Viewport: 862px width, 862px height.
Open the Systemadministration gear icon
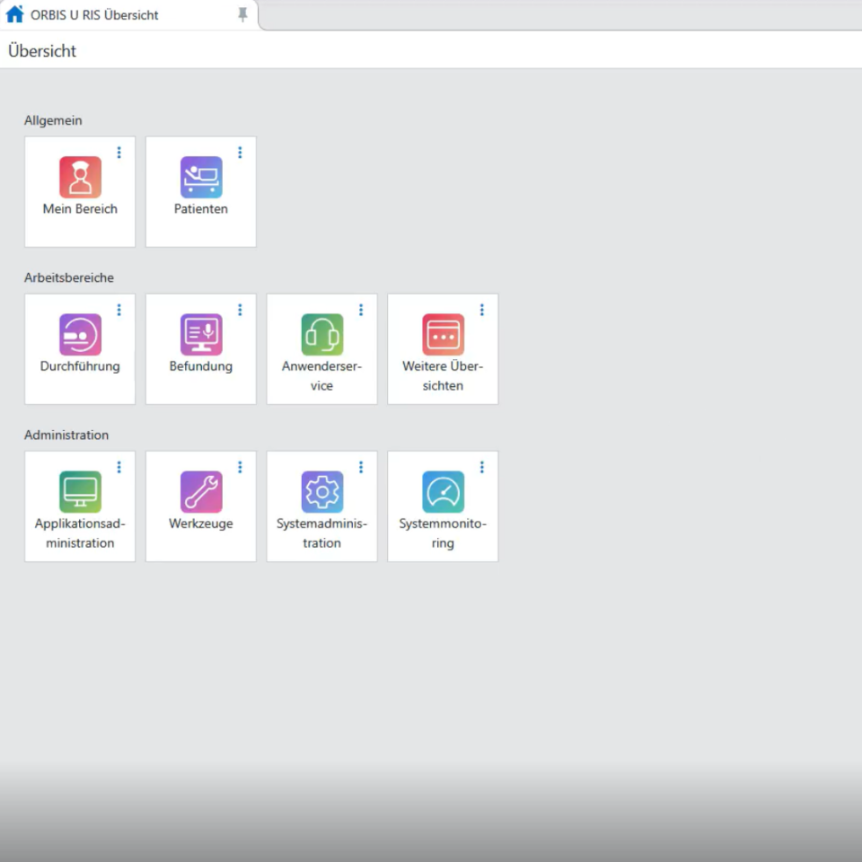point(321,491)
